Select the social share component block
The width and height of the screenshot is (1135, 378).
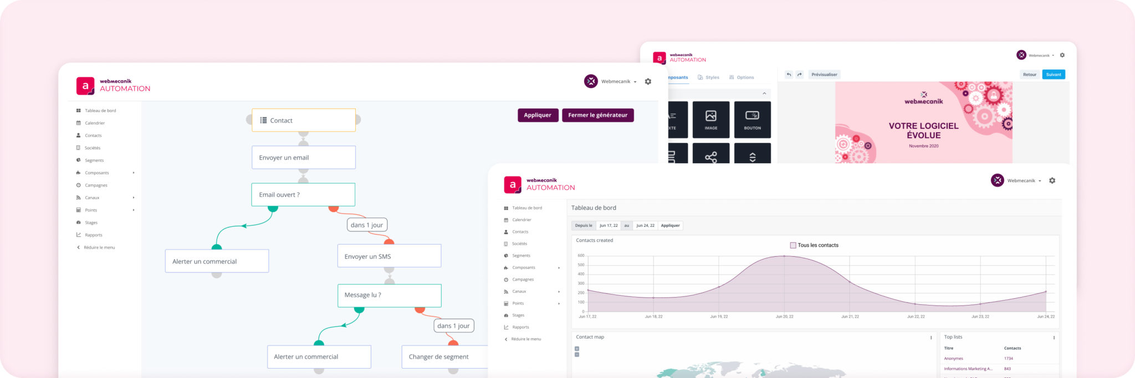pyautogui.click(x=710, y=156)
